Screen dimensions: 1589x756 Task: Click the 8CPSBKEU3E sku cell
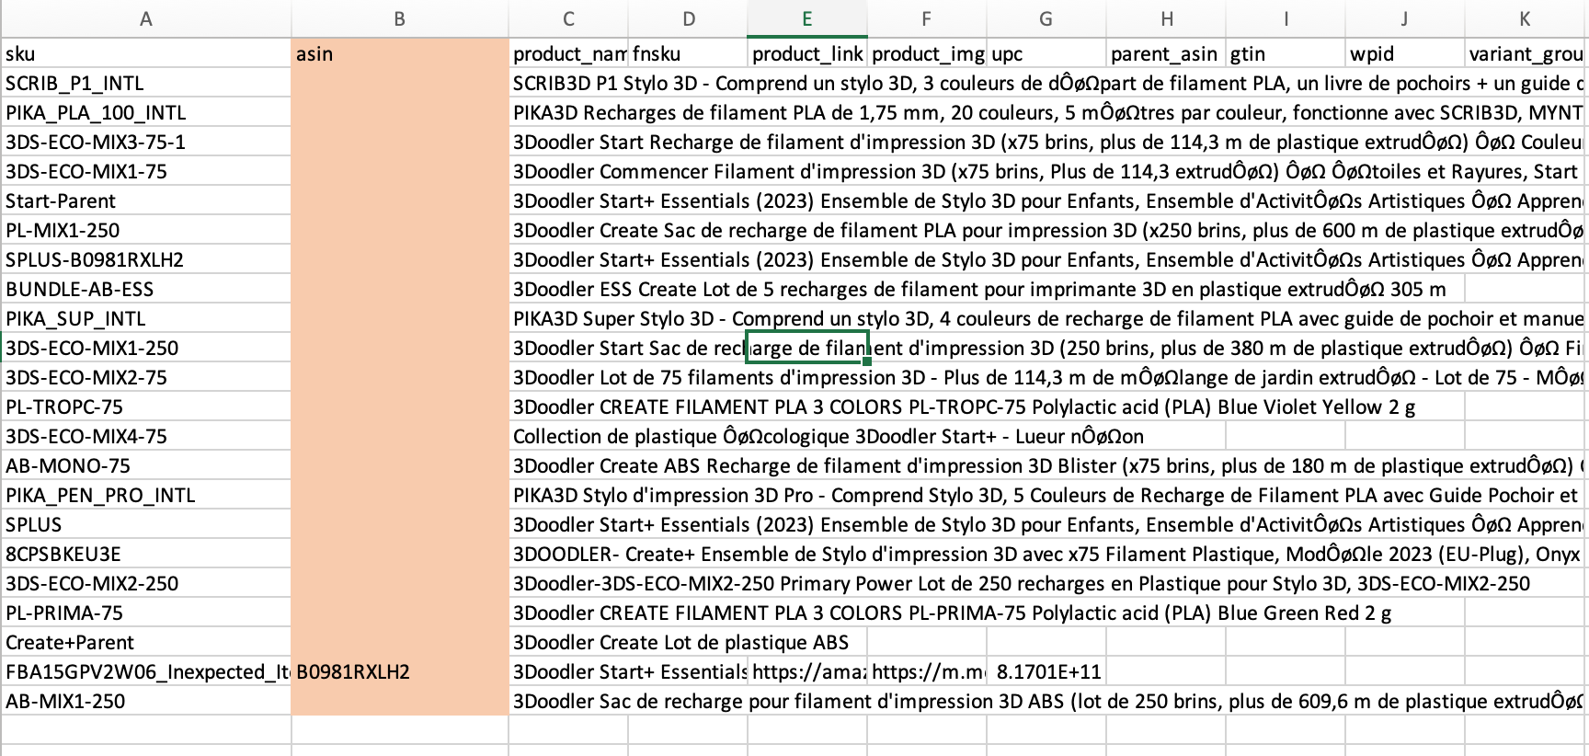tap(145, 555)
